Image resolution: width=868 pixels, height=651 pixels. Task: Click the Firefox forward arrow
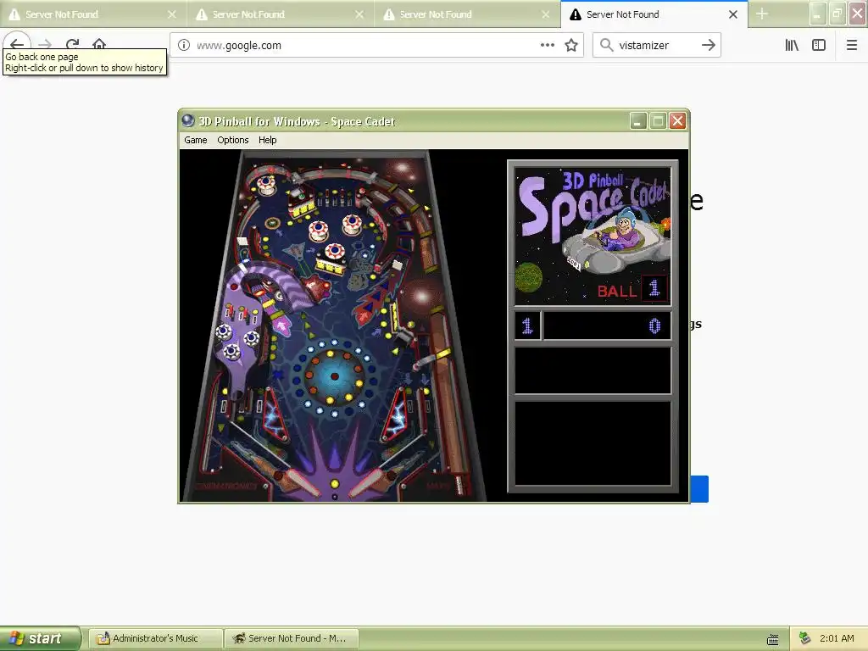click(46, 44)
